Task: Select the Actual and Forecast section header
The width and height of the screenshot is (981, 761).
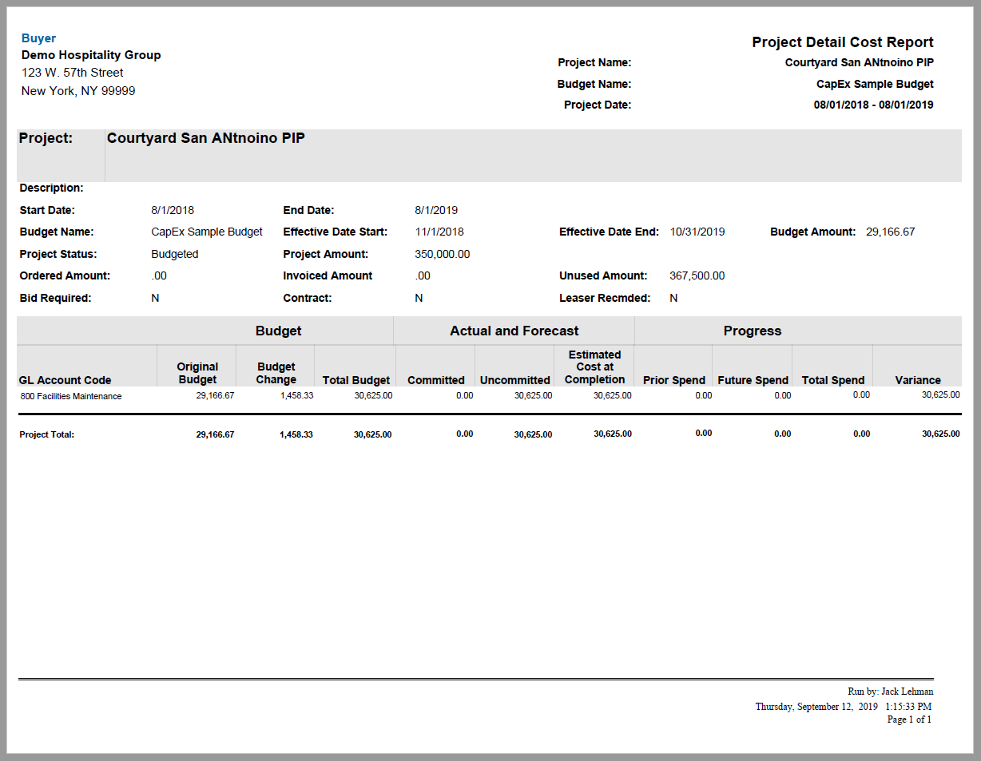Action: (x=514, y=330)
